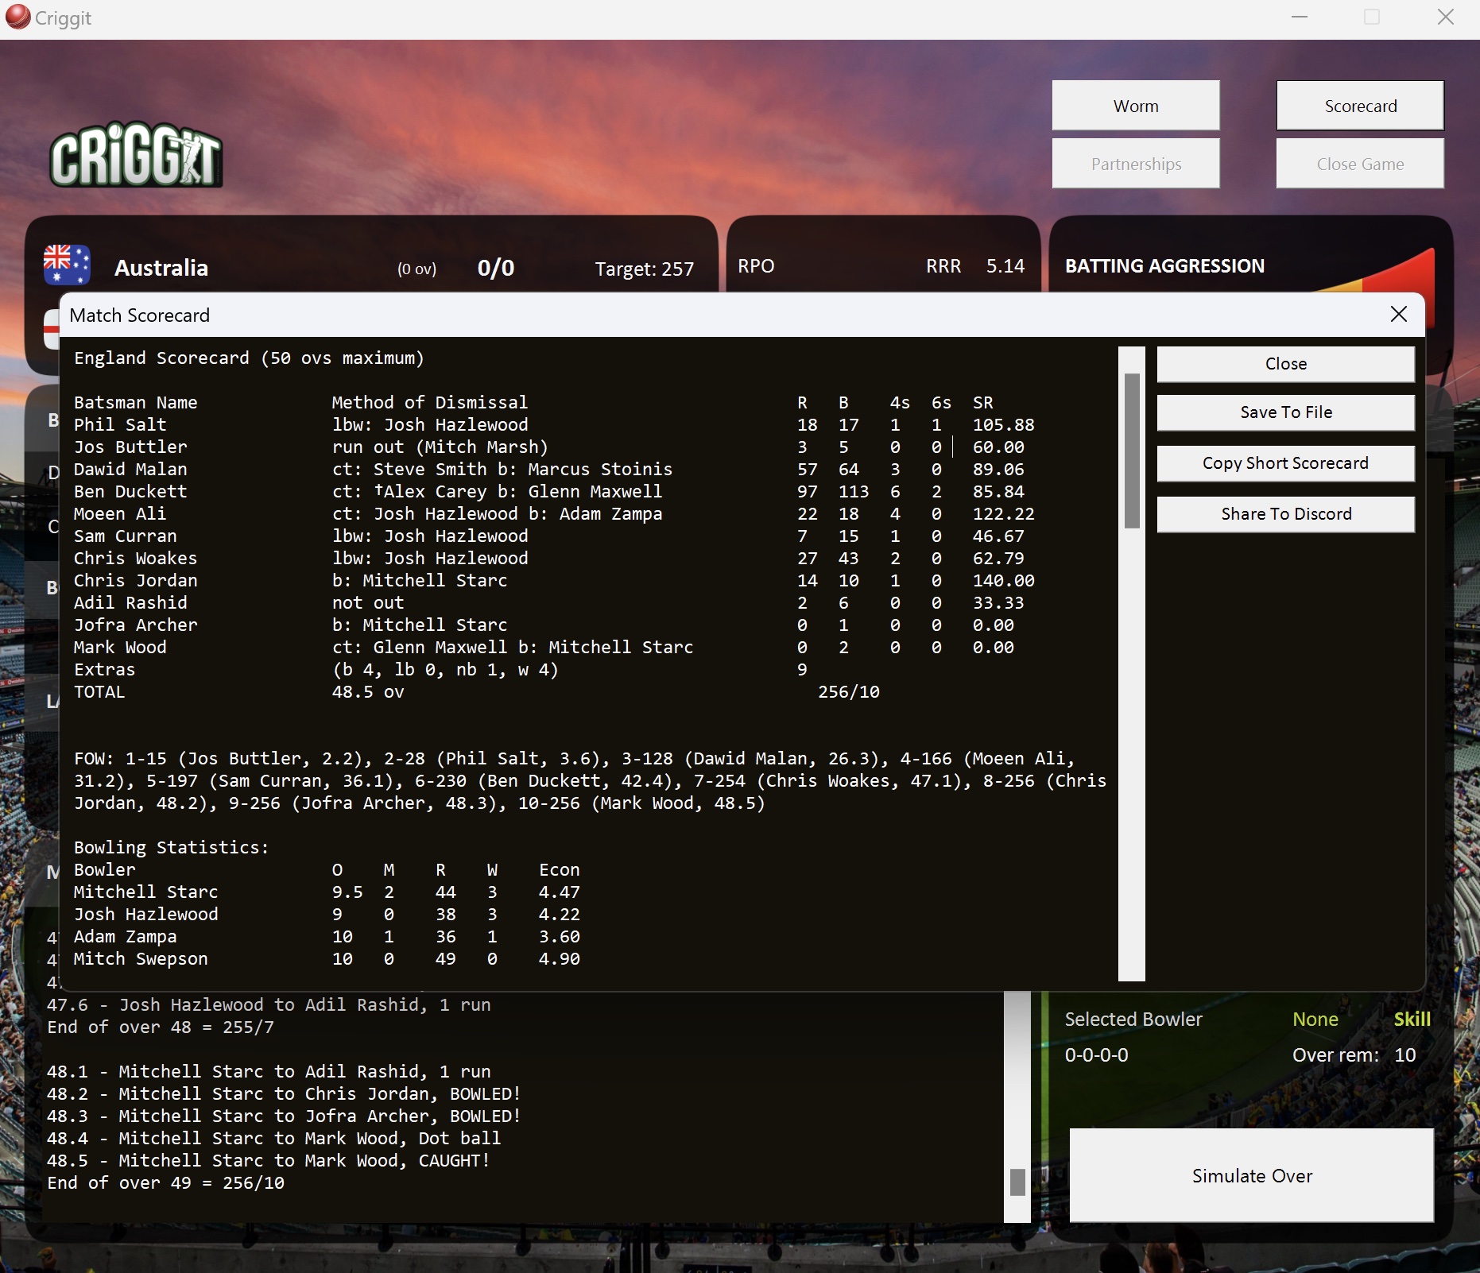Click the Criggit logo
This screenshot has height=1273, width=1480.
click(x=136, y=155)
